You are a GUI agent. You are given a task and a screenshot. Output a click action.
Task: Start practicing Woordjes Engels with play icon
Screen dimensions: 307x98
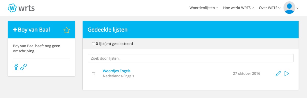coord(287,73)
